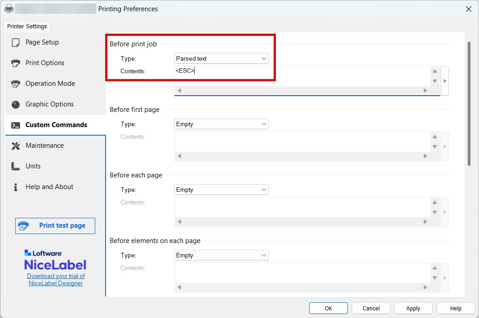Open the Before print job Type dropdown

221,58
